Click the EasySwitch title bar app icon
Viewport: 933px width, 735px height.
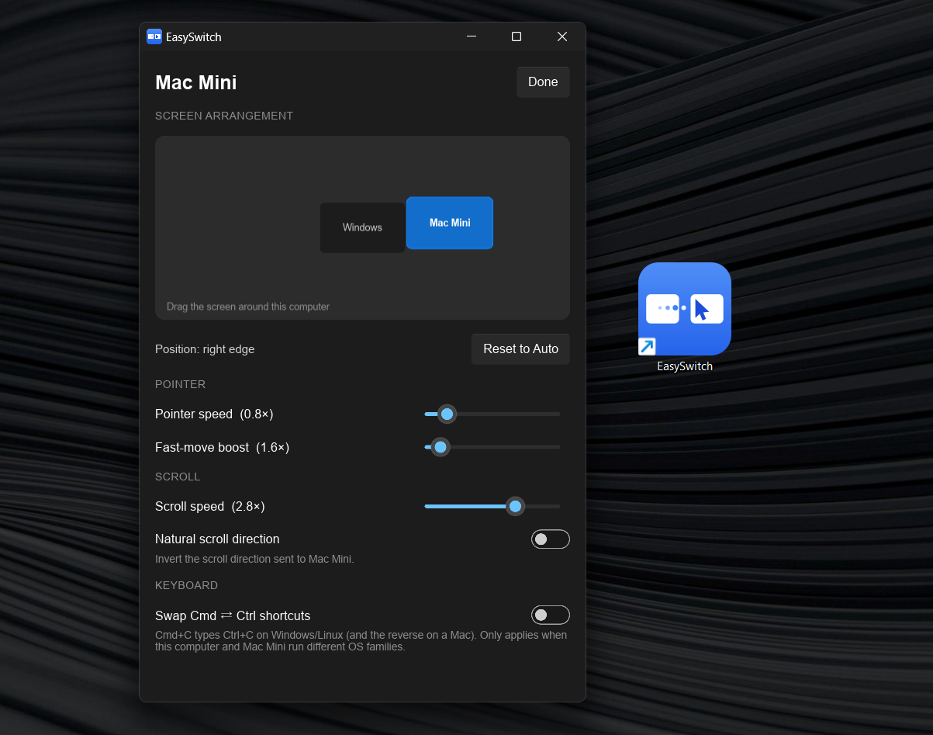[154, 36]
